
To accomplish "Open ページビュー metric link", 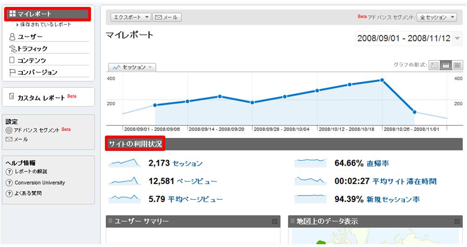I will pos(197,181).
